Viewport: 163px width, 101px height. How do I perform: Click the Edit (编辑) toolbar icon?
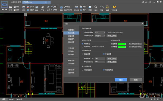click(107, 7)
